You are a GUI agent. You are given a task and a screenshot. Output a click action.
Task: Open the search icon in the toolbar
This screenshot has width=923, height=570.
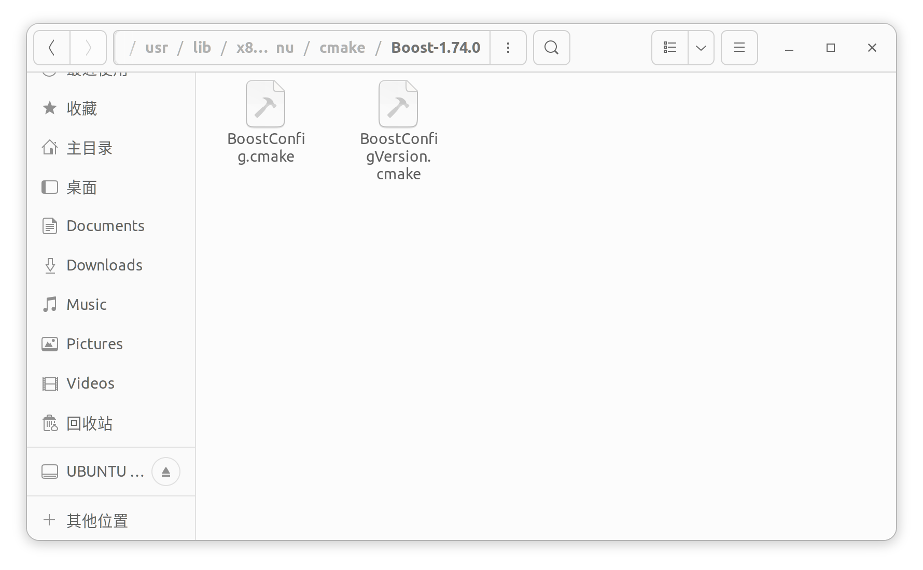(551, 48)
